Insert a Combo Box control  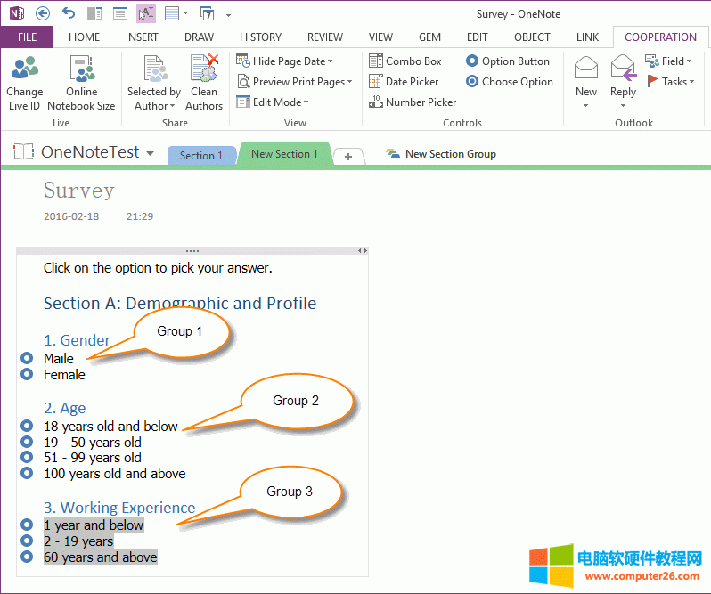[x=405, y=61]
